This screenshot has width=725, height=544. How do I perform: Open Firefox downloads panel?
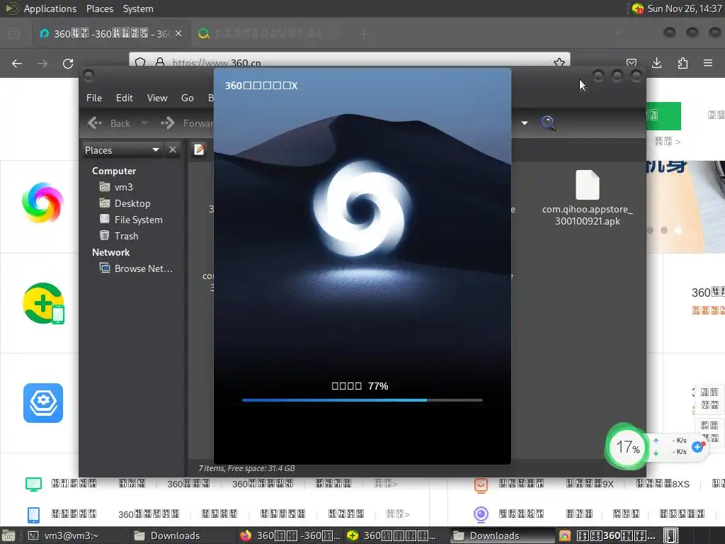click(656, 63)
